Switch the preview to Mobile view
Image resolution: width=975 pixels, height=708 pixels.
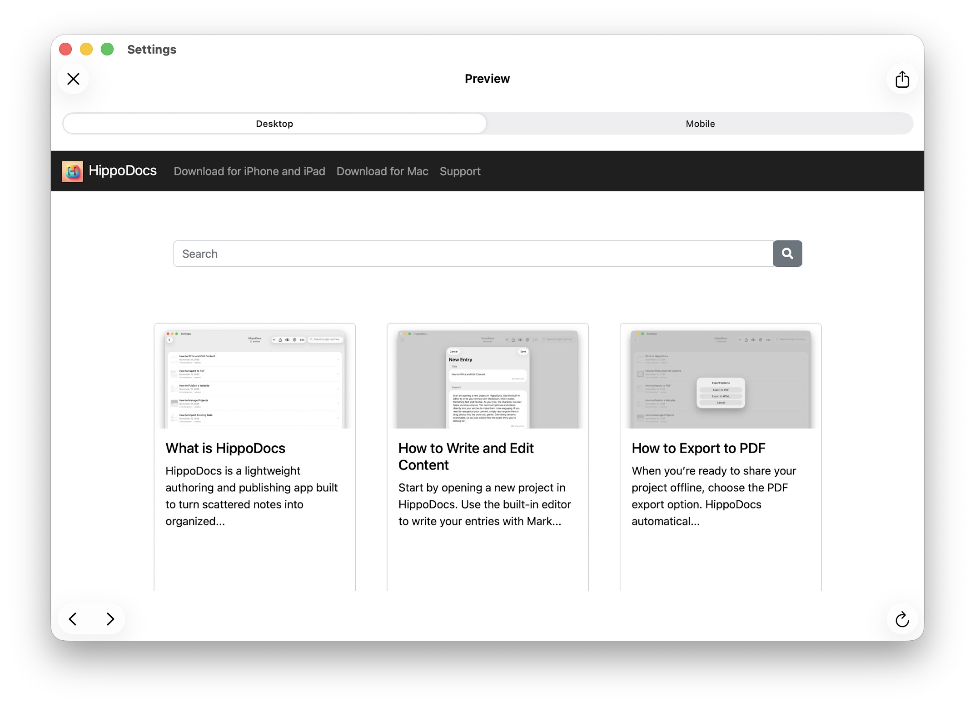coord(700,123)
